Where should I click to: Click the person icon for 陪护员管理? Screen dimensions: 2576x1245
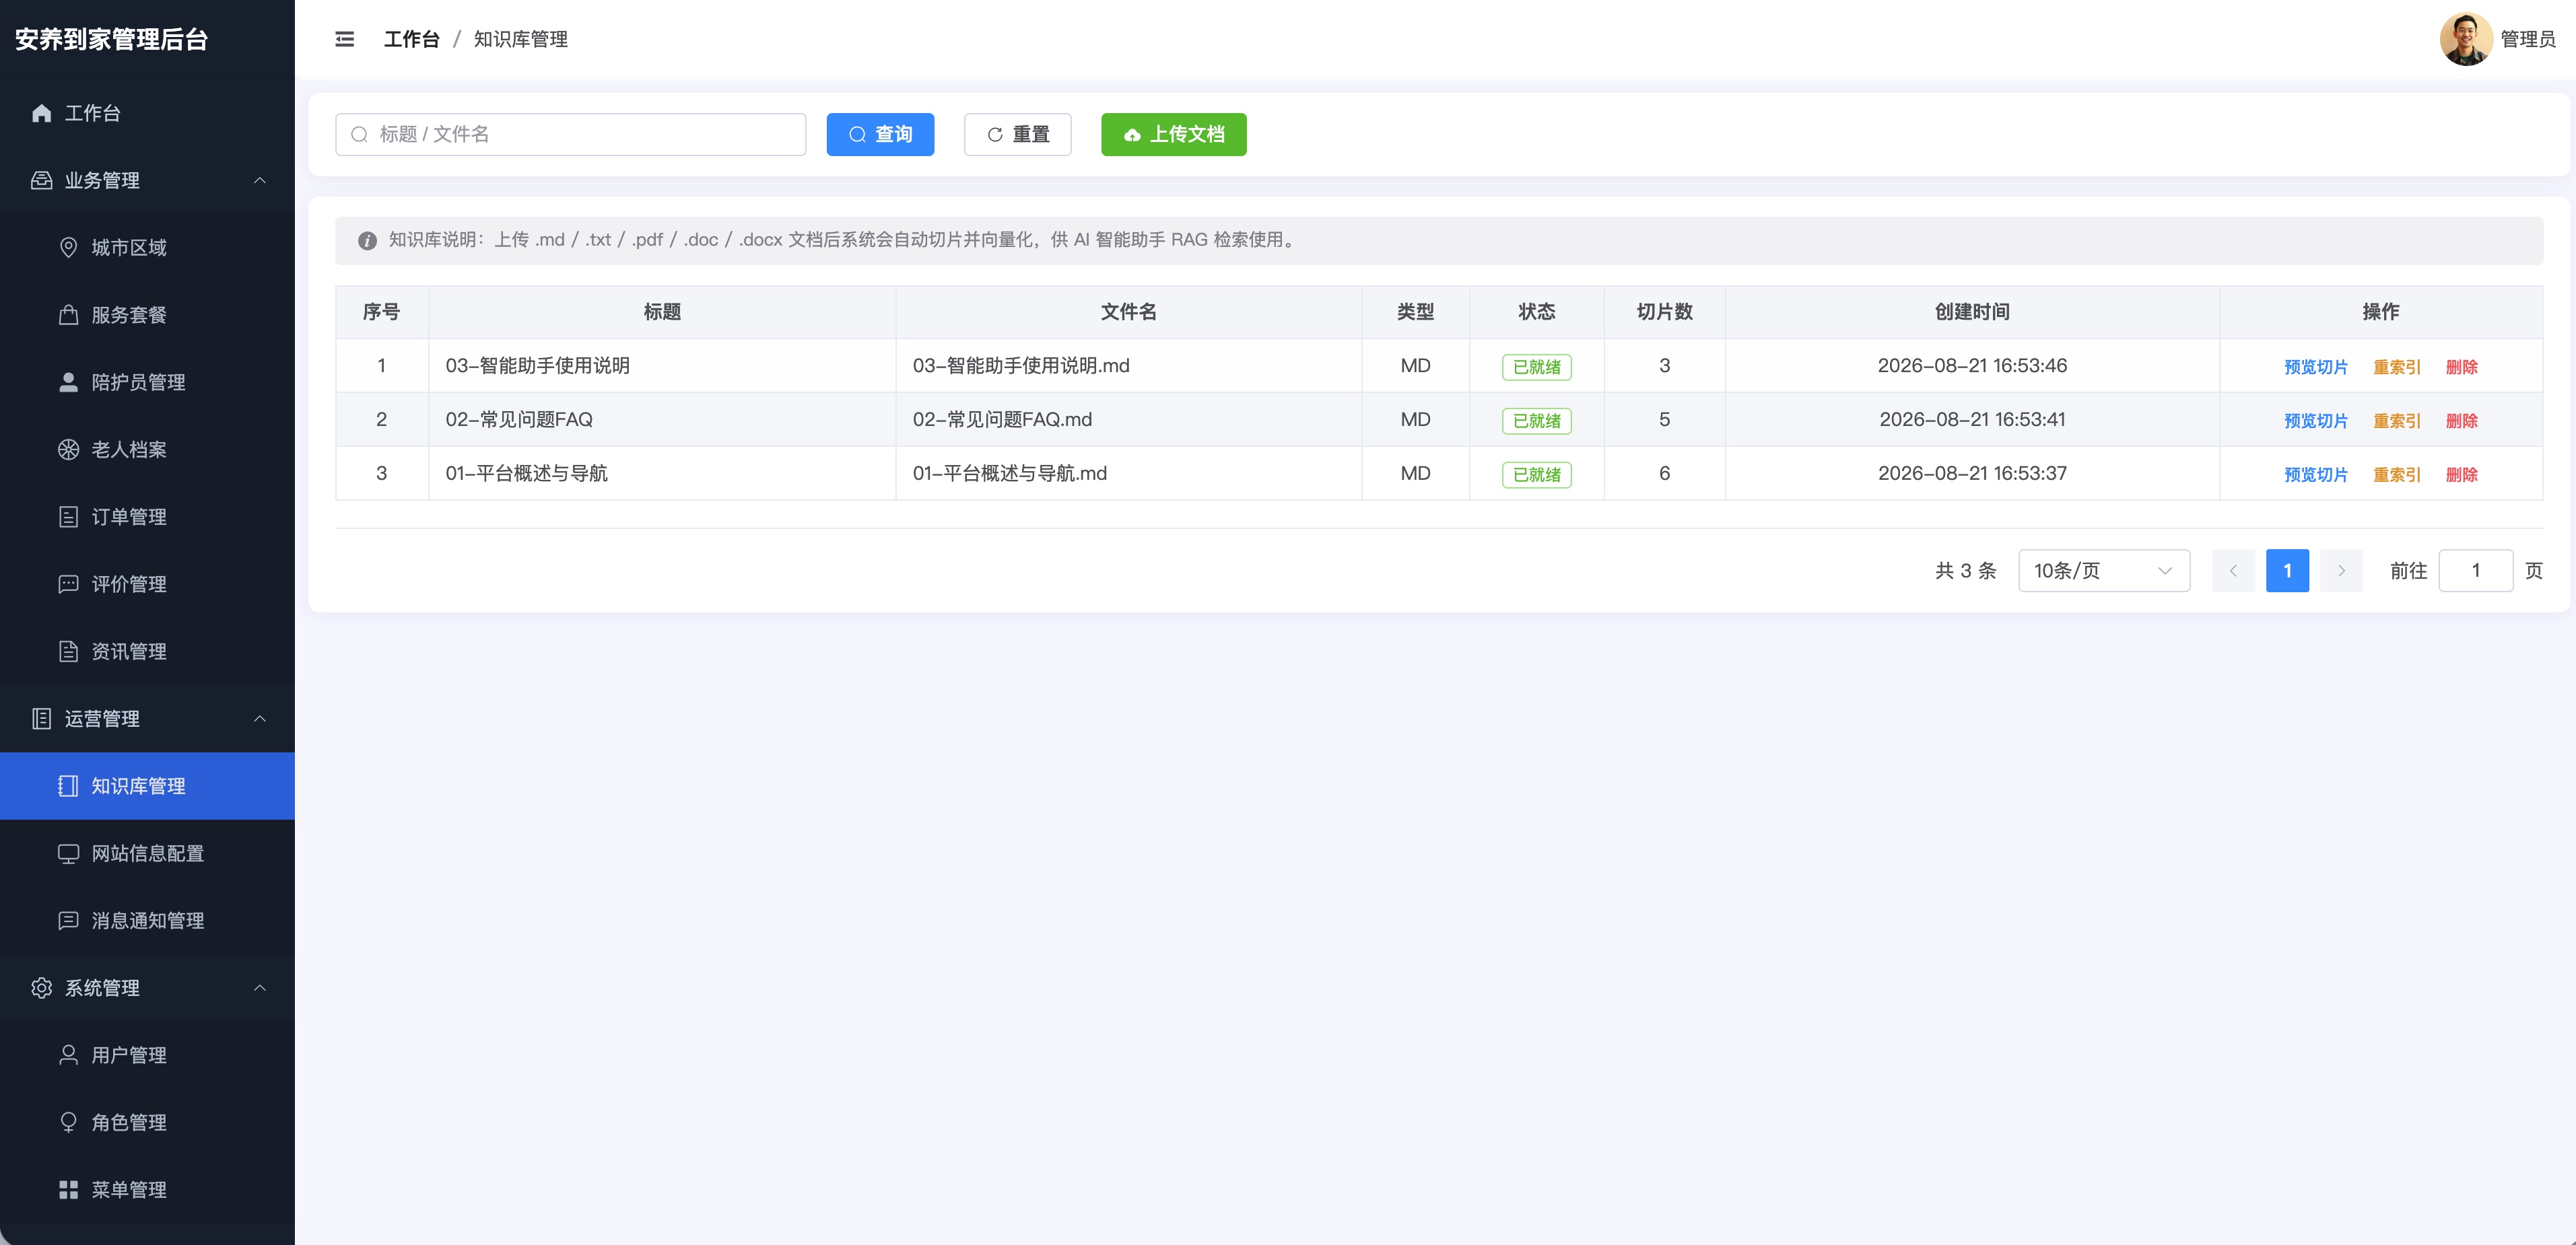pos(68,382)
